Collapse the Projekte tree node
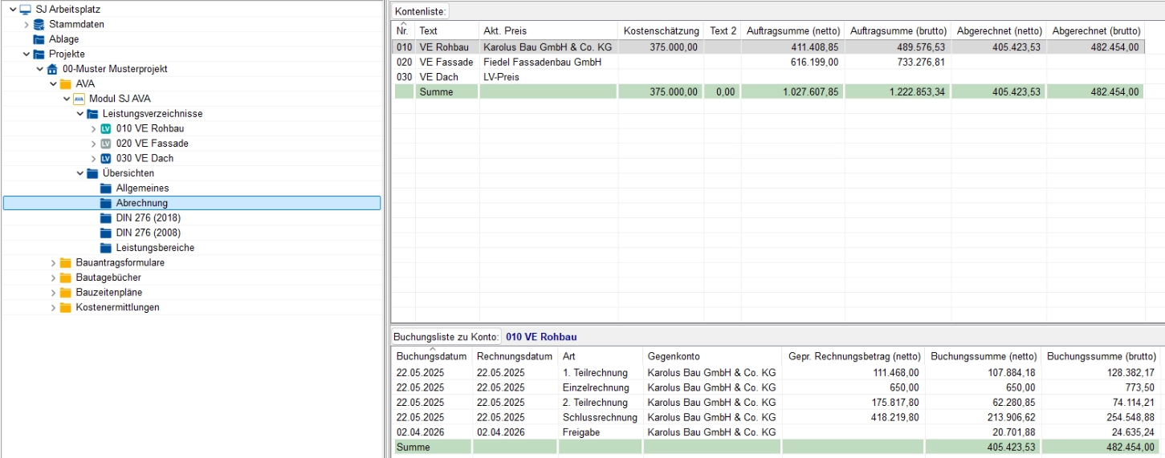This screenshot has height=458, width=1165. pyautogui.click(x=26, y=55)
